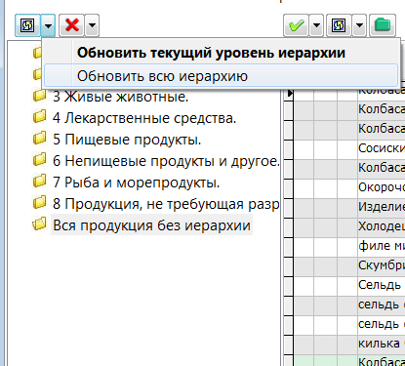Click the red X delete icon

[x=72, y=25]
